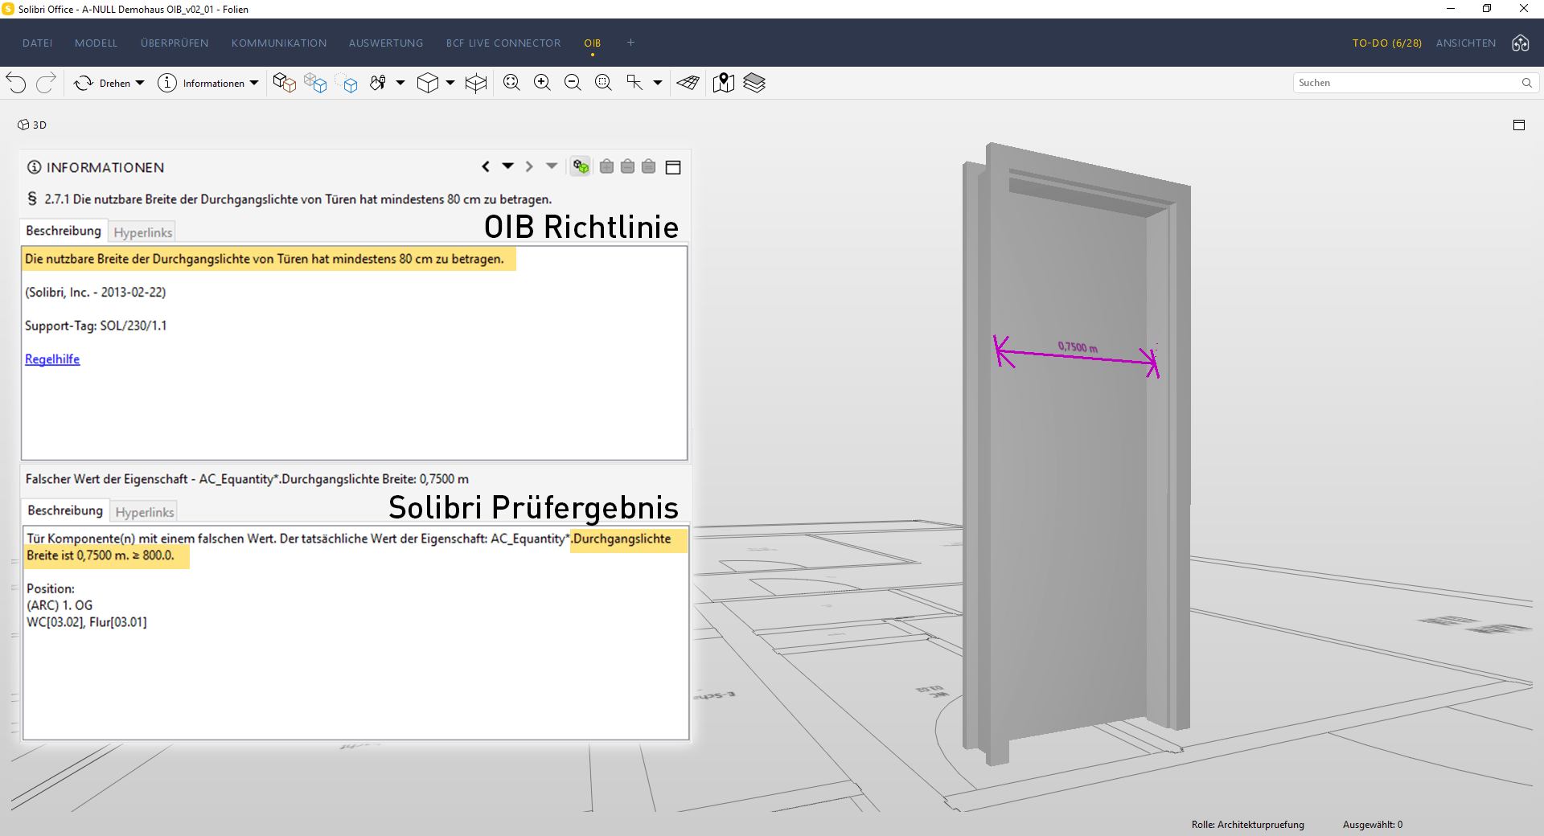Select the upper Beschreibung tab
The image size is (1544, 836).
tap(64, 231)
